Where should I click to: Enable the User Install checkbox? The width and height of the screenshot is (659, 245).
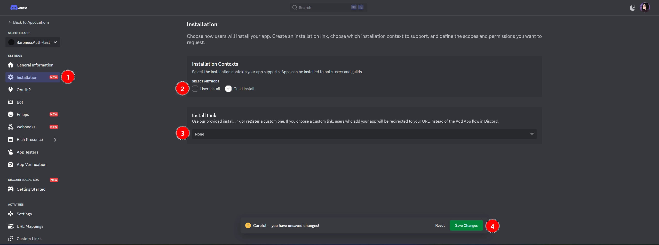195,89
